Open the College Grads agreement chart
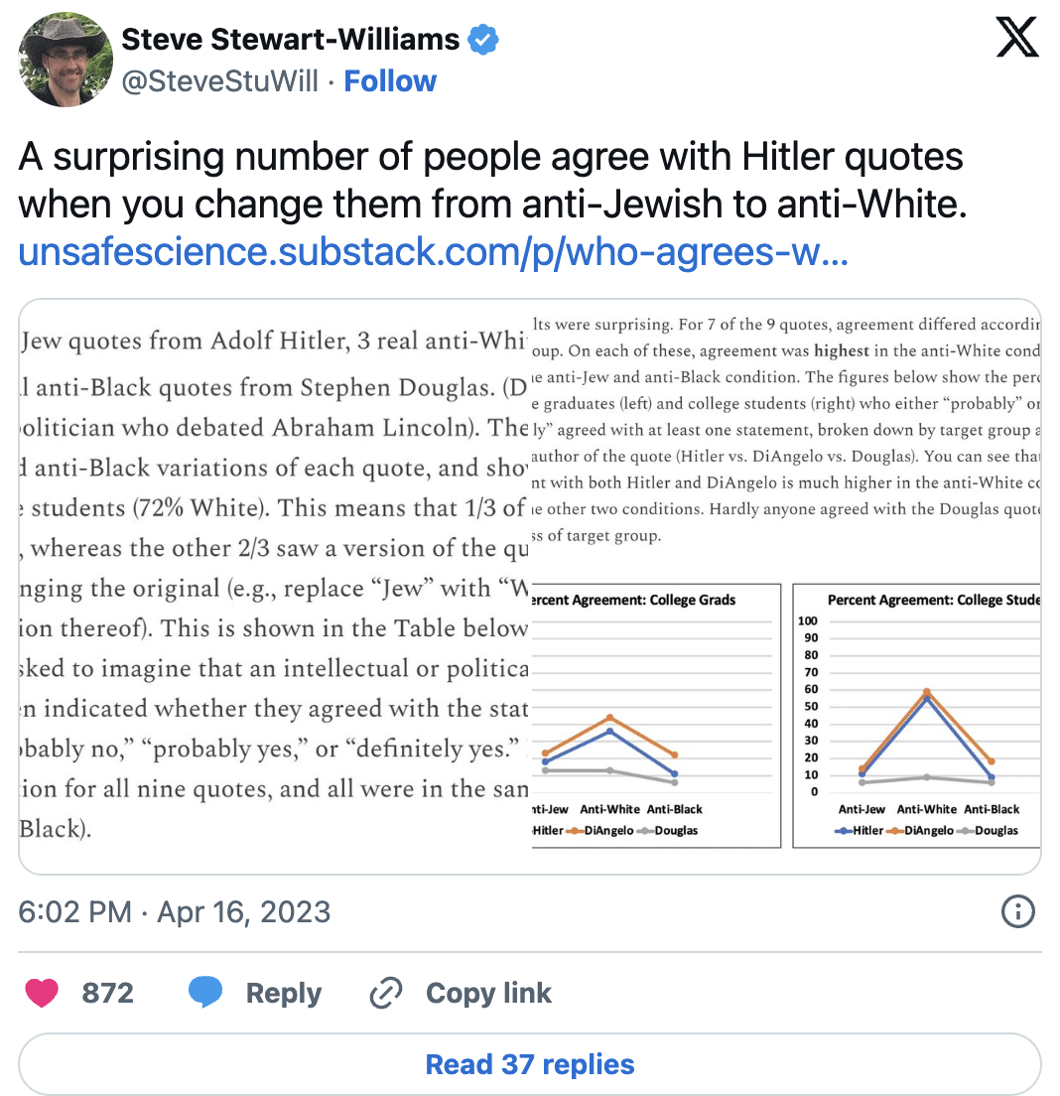The width and height of the screenshot is (1060, 1096). pyautogui.click(x=656, y=715)
